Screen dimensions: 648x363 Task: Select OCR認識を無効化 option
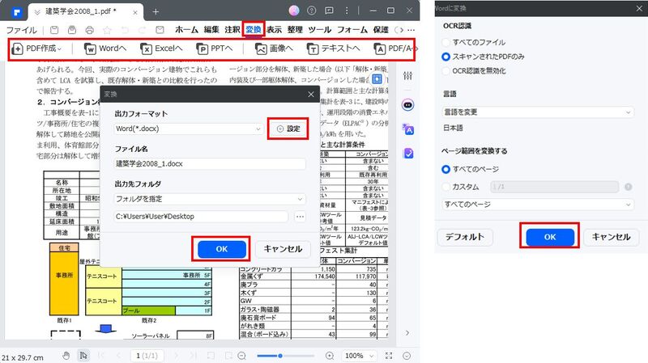pos(446,71)
